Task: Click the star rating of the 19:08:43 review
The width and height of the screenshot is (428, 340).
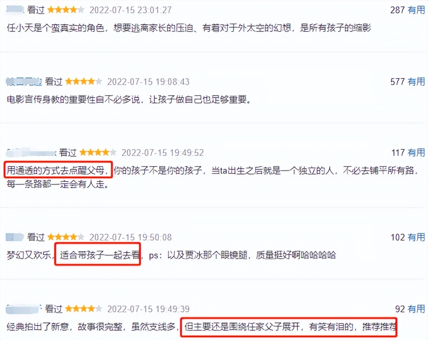Action: 83,81
